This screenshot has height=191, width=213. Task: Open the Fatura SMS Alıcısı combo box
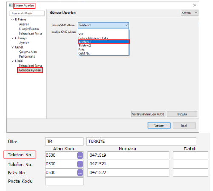(x=103, y=25)
